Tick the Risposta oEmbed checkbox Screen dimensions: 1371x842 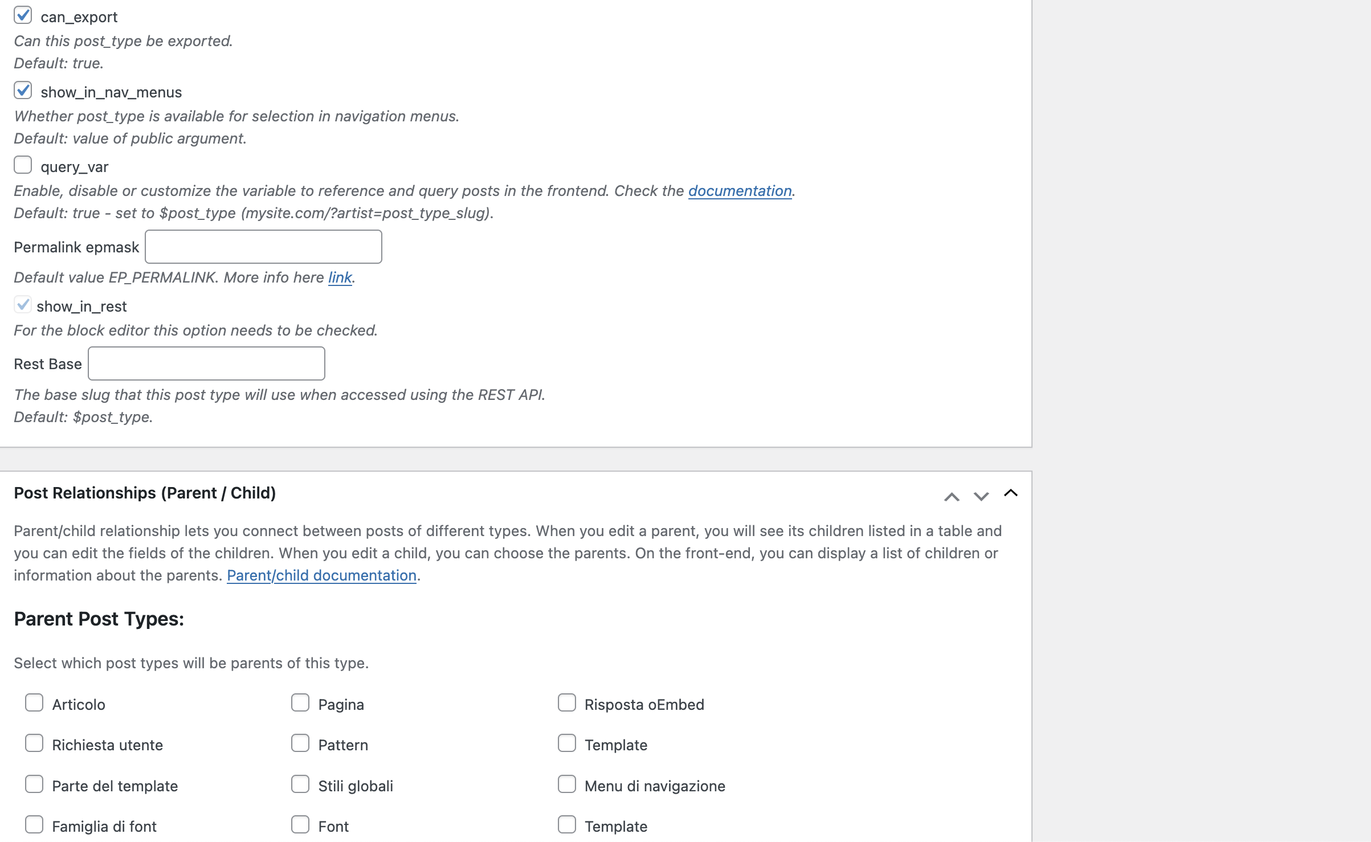tap(567, 703)
